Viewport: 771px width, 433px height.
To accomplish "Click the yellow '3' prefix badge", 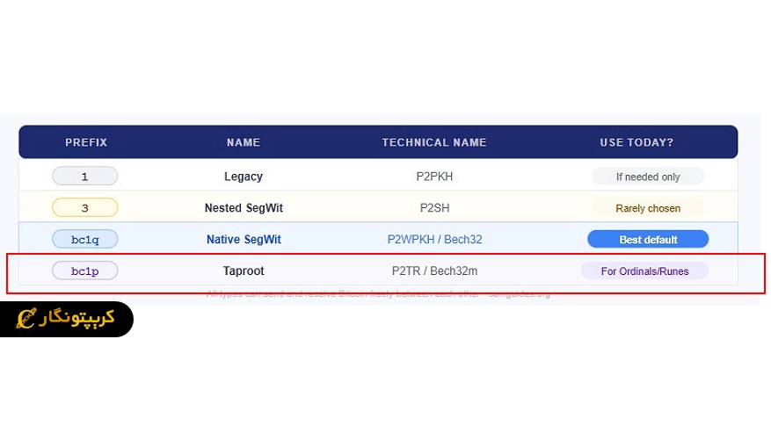I will coord(85,207).
